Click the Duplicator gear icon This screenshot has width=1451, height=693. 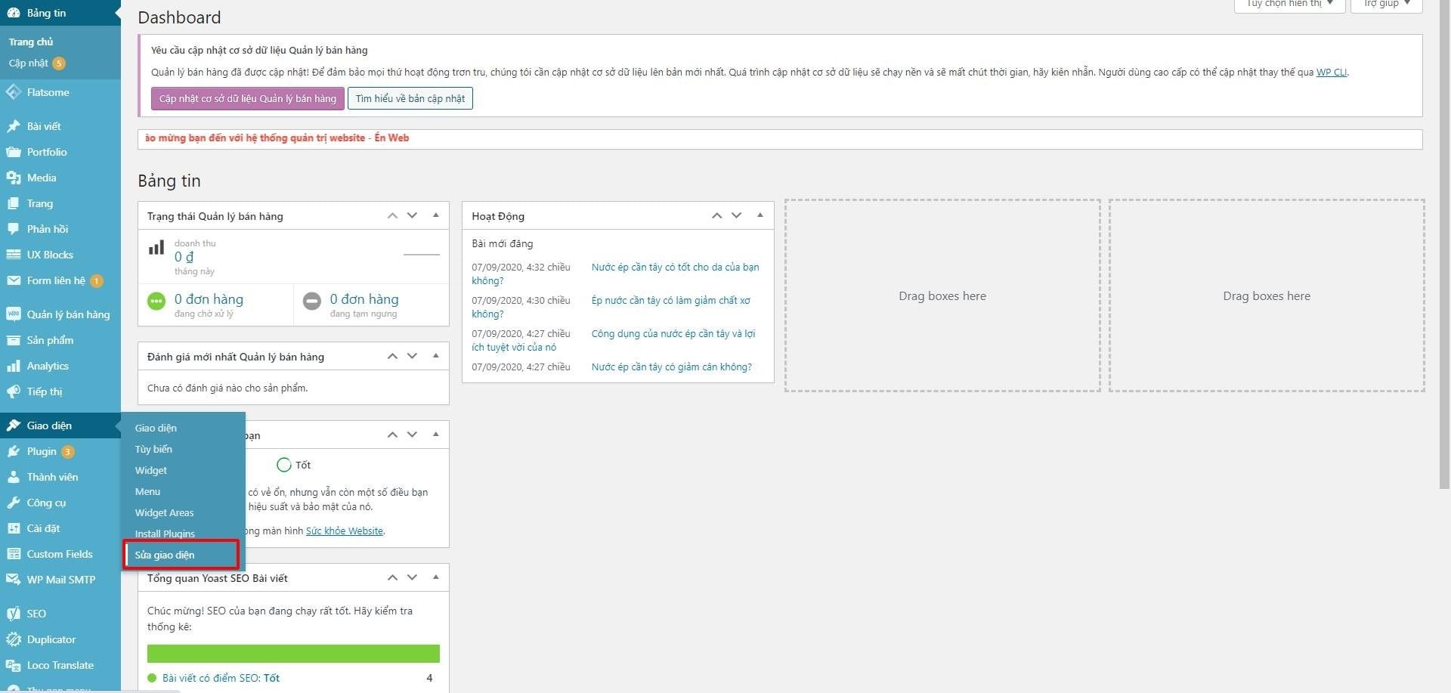click(x=14, y=639)
